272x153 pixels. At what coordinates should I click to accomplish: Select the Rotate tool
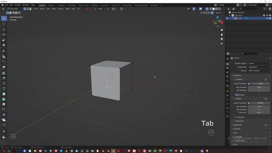point(4,35)
